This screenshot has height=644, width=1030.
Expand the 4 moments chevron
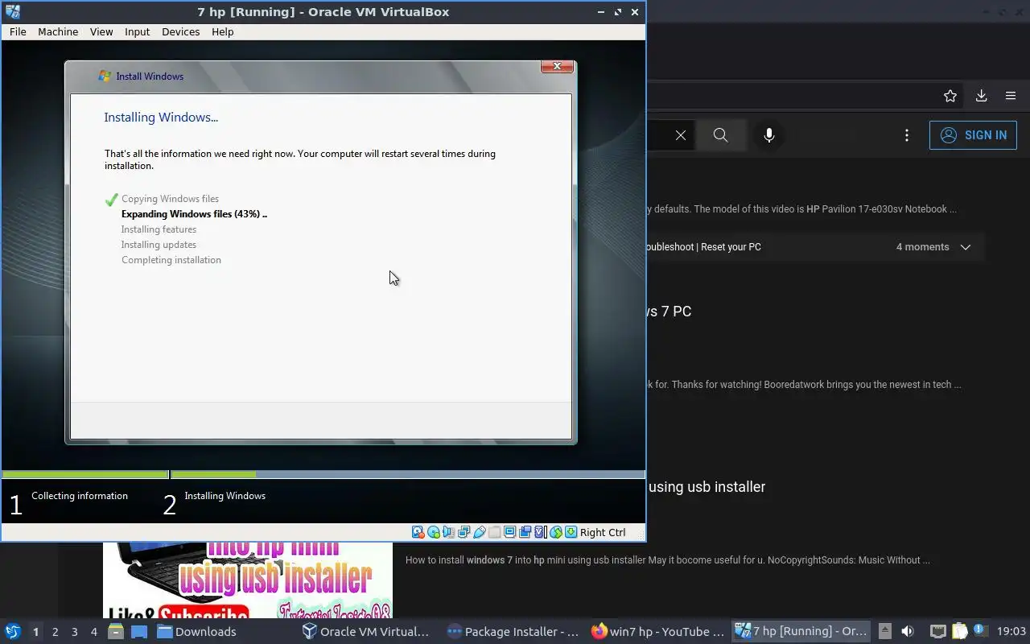(x=966, y=247)
